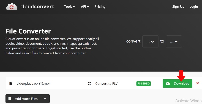Expand the source format dropdown after 'convert'
202x104 pixels.
point(150,41)
